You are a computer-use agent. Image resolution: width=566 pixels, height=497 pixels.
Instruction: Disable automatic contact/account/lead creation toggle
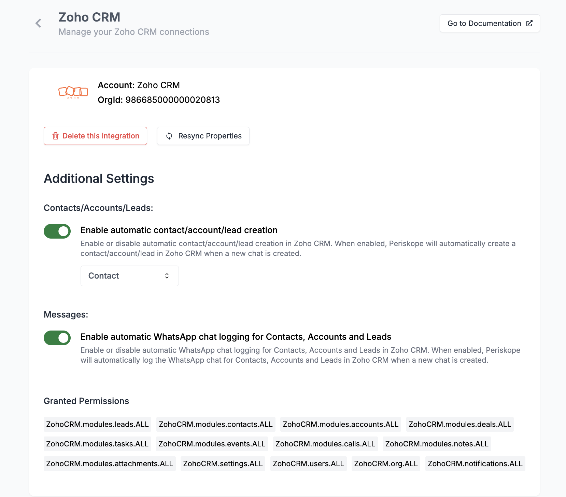pyautogui.click(x=57, y=231)
